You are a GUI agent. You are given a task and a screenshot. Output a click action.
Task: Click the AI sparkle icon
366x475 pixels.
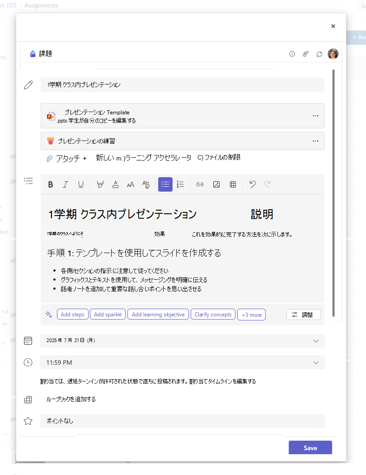pos(49,315)
